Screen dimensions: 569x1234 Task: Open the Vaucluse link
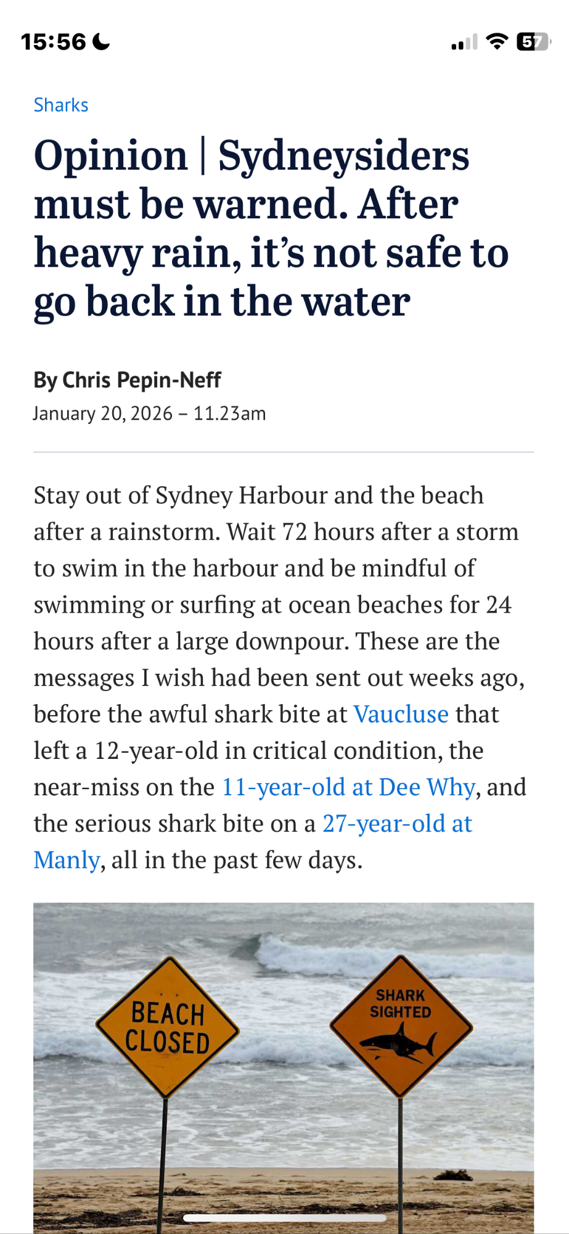click(401, 714)
